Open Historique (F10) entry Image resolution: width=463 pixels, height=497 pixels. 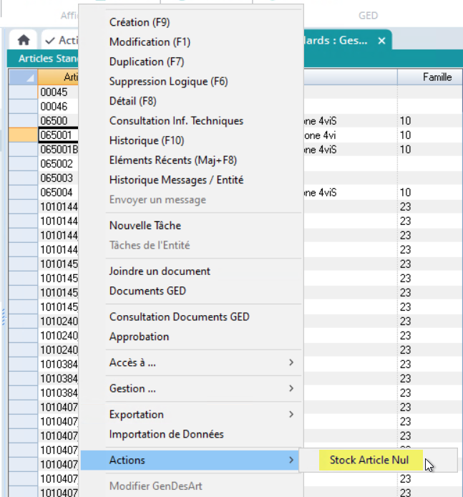147,140
